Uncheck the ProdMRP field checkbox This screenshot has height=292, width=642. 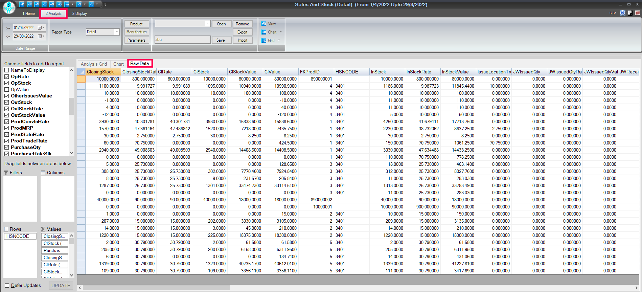(x=6, y=128)
